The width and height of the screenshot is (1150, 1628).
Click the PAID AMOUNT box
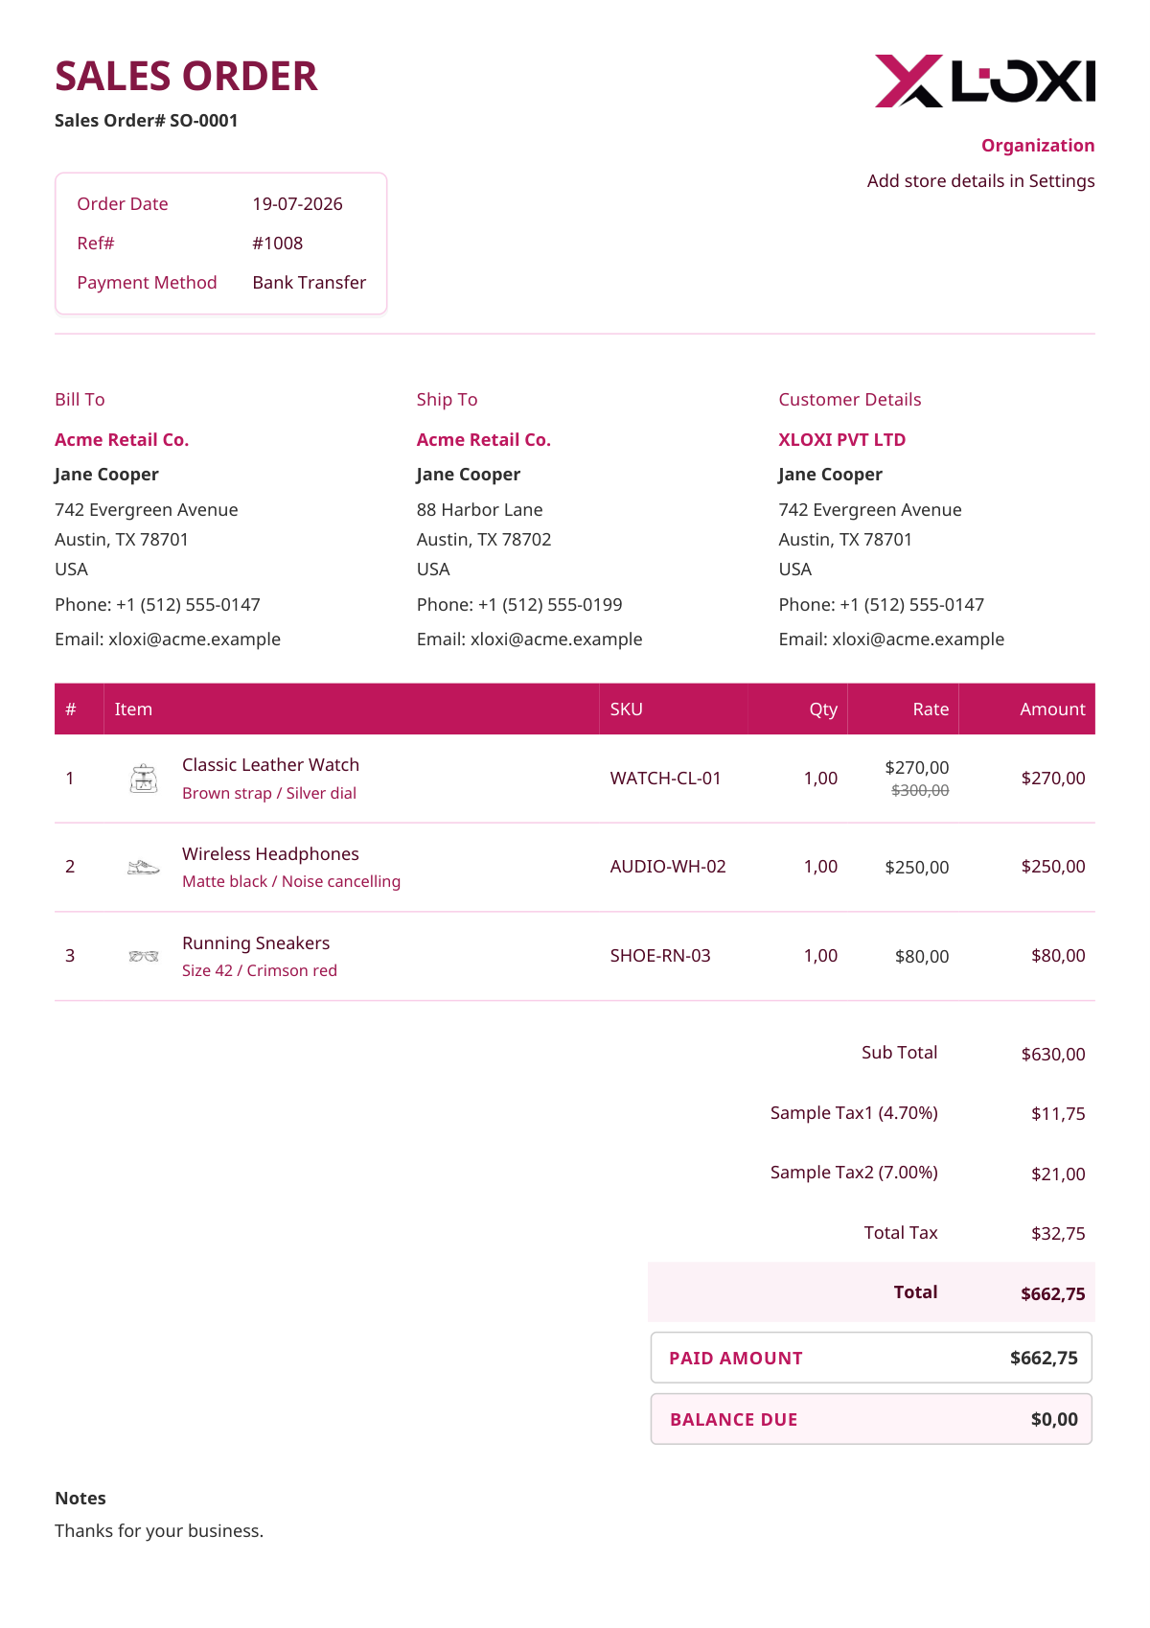click(871, 1358)
